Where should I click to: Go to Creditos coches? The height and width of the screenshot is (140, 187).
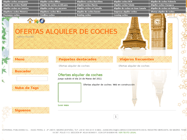tap(57, 15)
